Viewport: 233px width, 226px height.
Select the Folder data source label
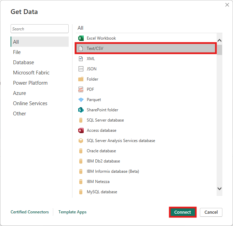tap(93, 79)
